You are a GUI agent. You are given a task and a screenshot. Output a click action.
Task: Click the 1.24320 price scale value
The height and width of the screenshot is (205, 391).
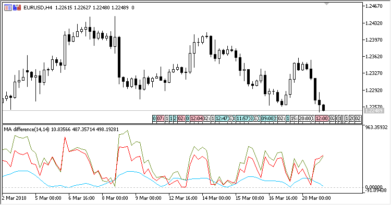(374, 23)
